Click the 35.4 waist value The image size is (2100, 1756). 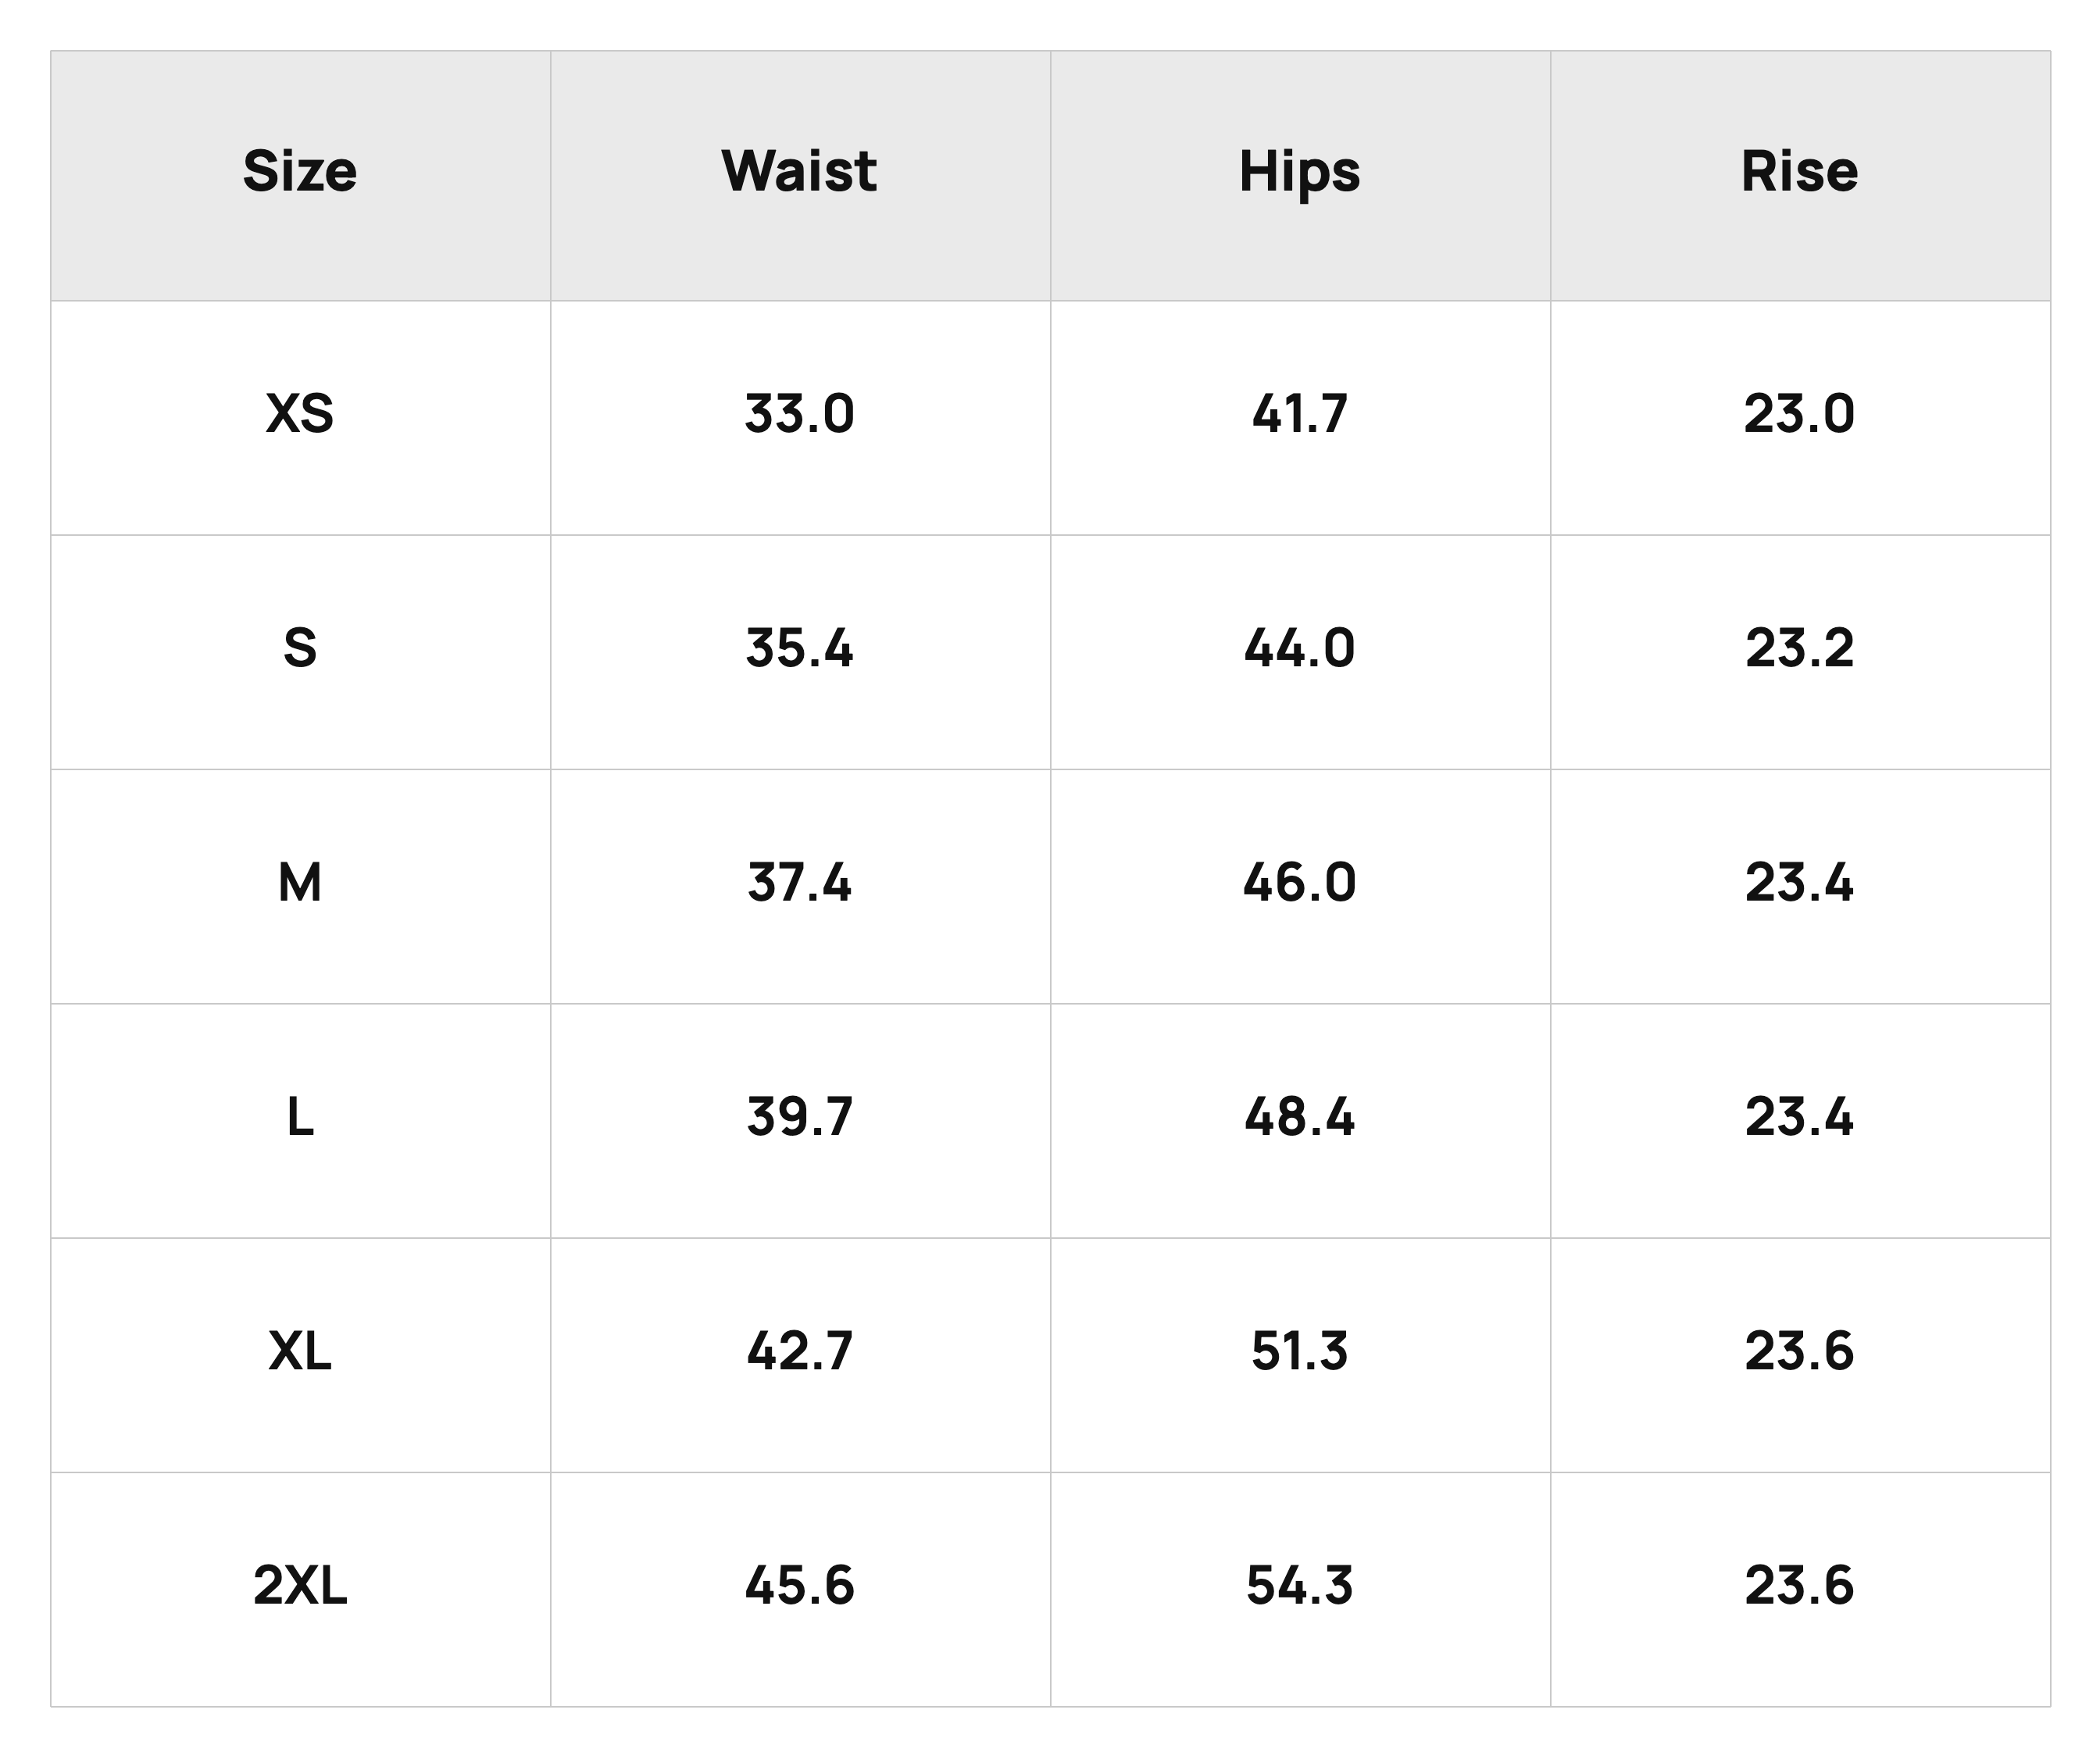pos(799,647)
